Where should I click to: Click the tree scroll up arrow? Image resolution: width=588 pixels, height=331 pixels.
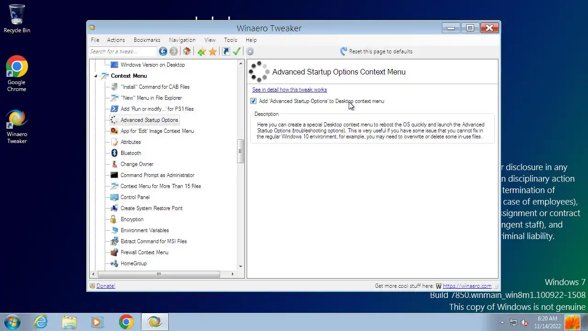point(240,63)
